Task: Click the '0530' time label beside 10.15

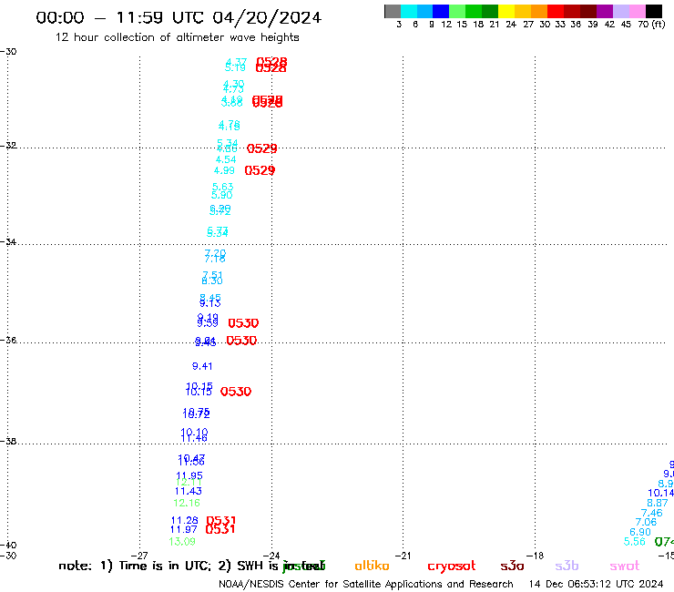Action: point(236,392)
